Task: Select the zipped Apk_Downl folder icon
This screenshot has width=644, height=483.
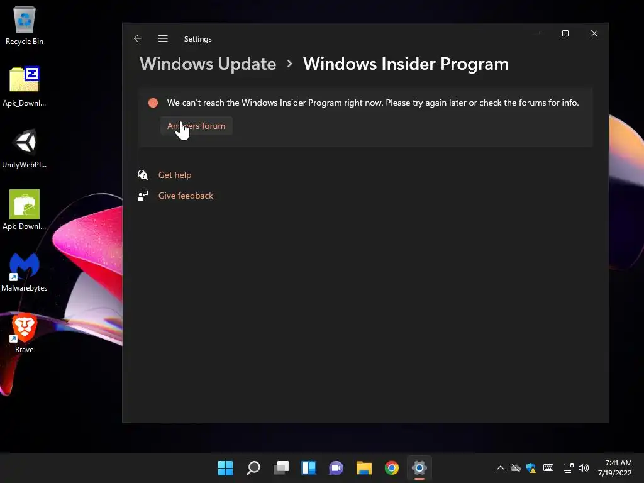Action: [25, 86]
